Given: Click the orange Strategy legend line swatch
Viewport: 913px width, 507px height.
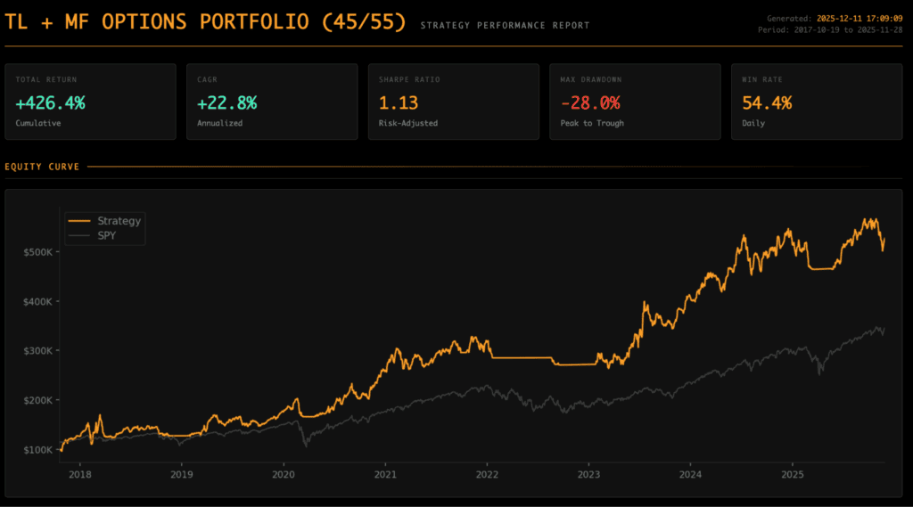Looking at the screenshot, I should coord(80,221).
